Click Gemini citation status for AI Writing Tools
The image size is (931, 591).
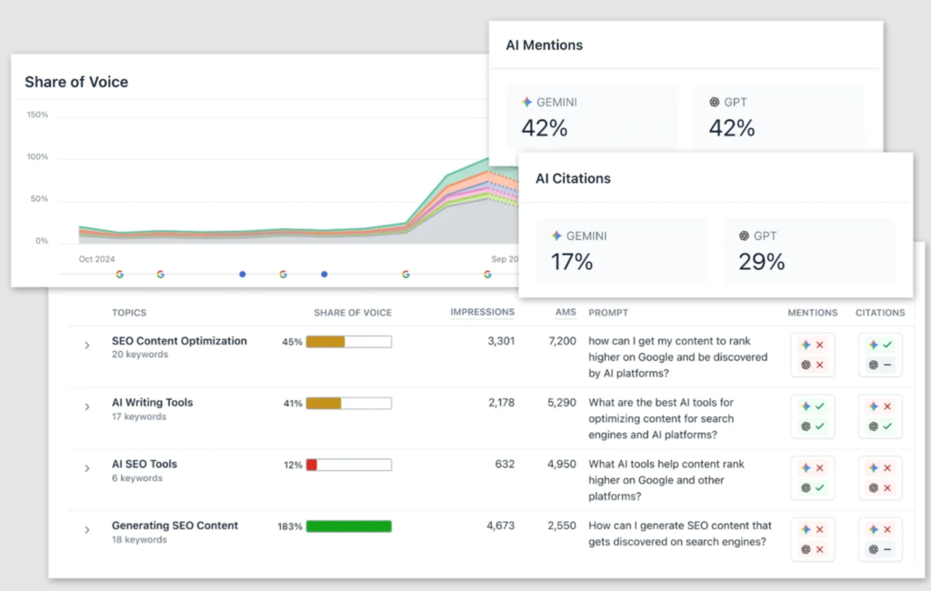coord(880,406)
